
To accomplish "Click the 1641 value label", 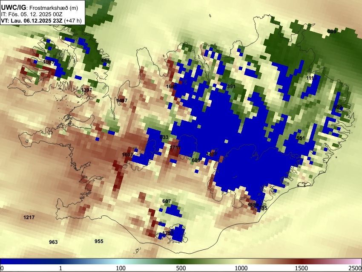I will [172, 87].
